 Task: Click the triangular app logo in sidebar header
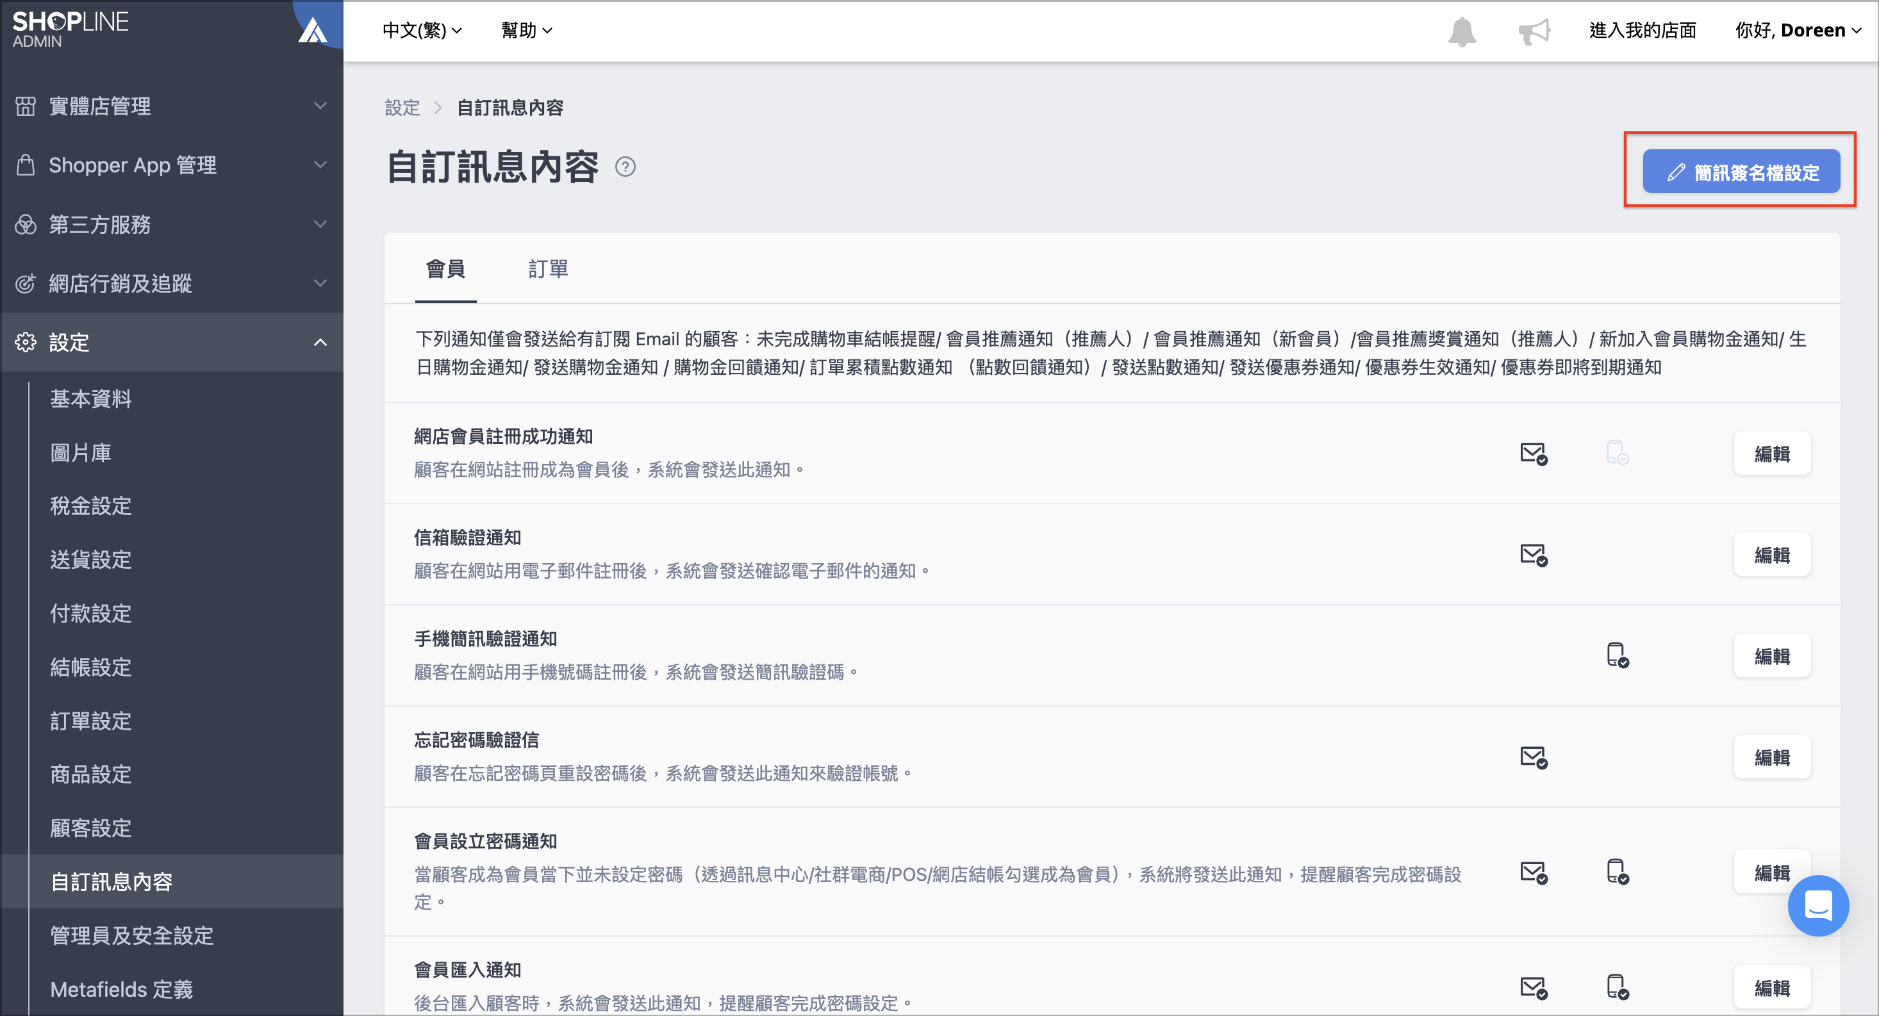pos(313,30)
